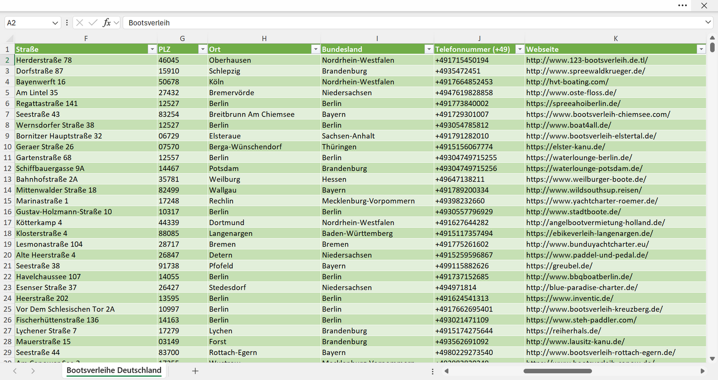Image resolution: width=718 pixels, height=380 pixels.
Task: Open the PLZ column filter dropdown
Action: (x=202, y=49)
